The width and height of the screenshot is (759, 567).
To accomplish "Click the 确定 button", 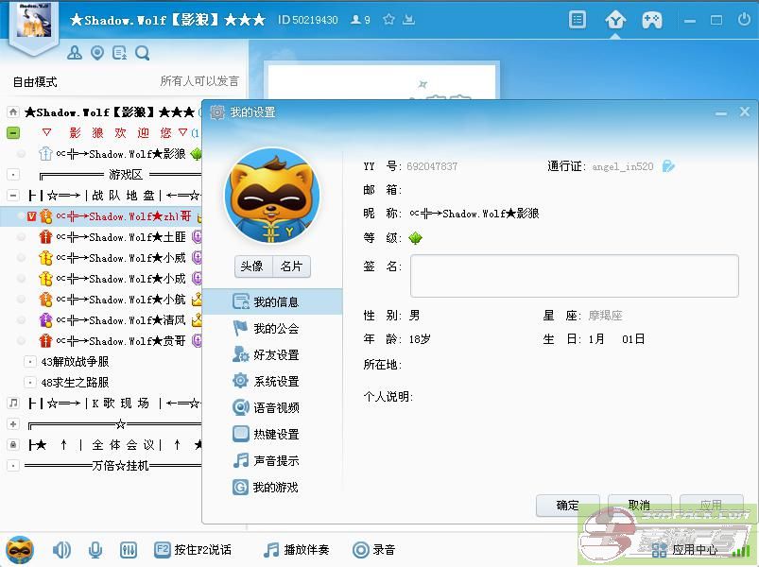I will pos(568,506).
